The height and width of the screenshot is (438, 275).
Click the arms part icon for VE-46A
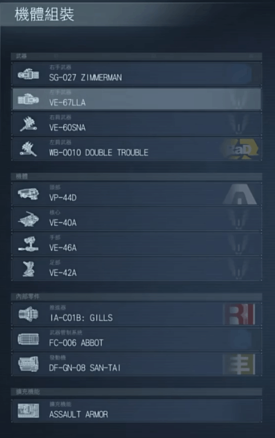28,244
